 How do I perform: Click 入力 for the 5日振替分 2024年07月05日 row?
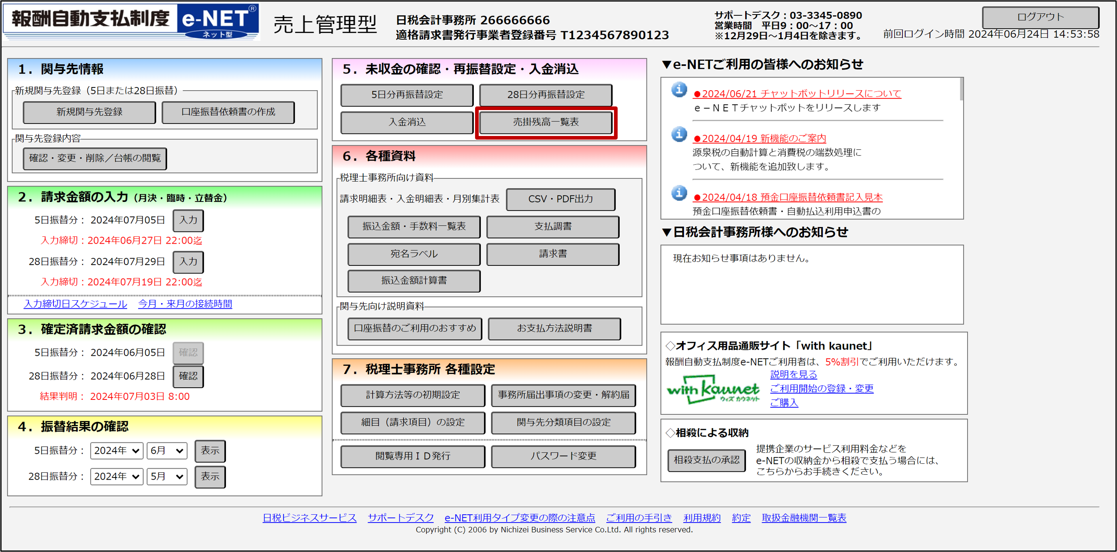188,220
